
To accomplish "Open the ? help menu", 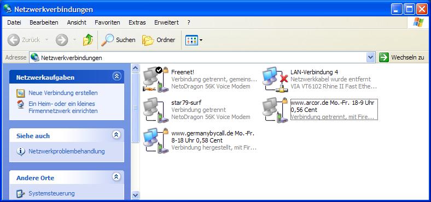I will coord(189,22).
